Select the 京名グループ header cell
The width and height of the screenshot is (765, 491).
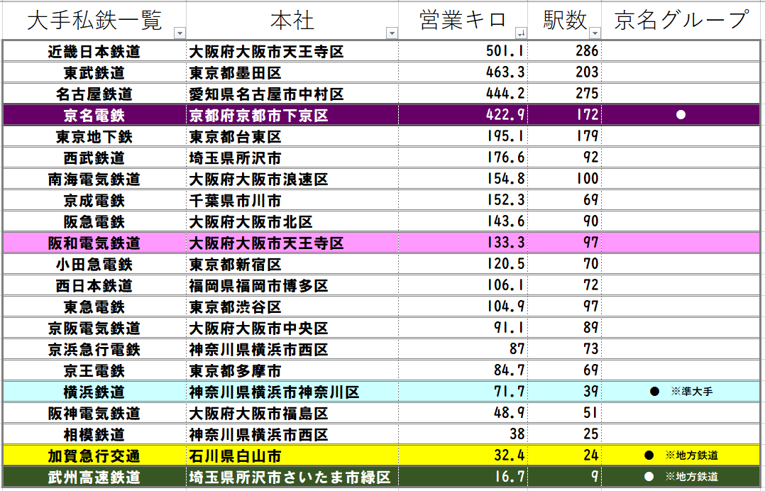681,20
